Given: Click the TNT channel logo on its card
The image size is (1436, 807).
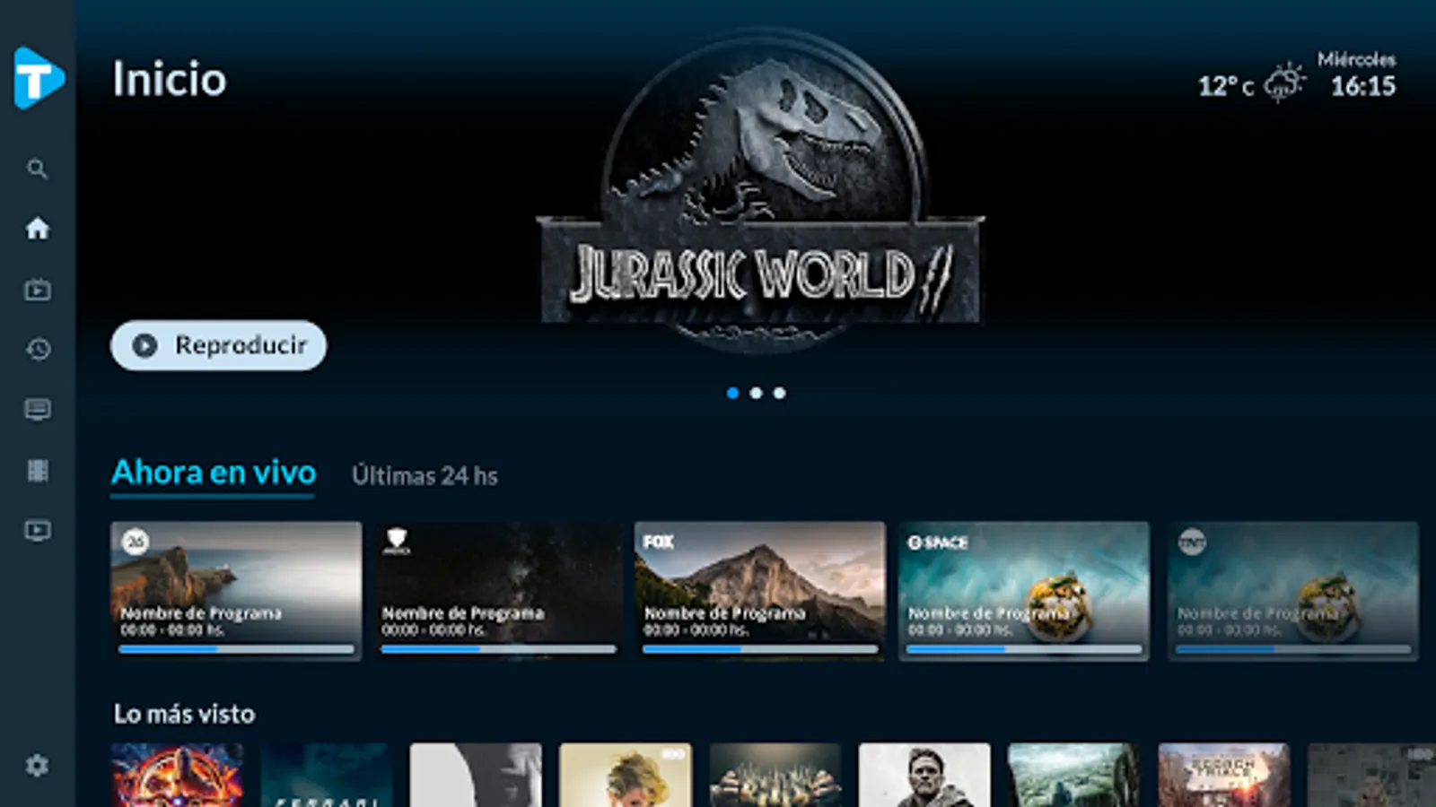Looking at the screenshot, I should pos(1192,542).
